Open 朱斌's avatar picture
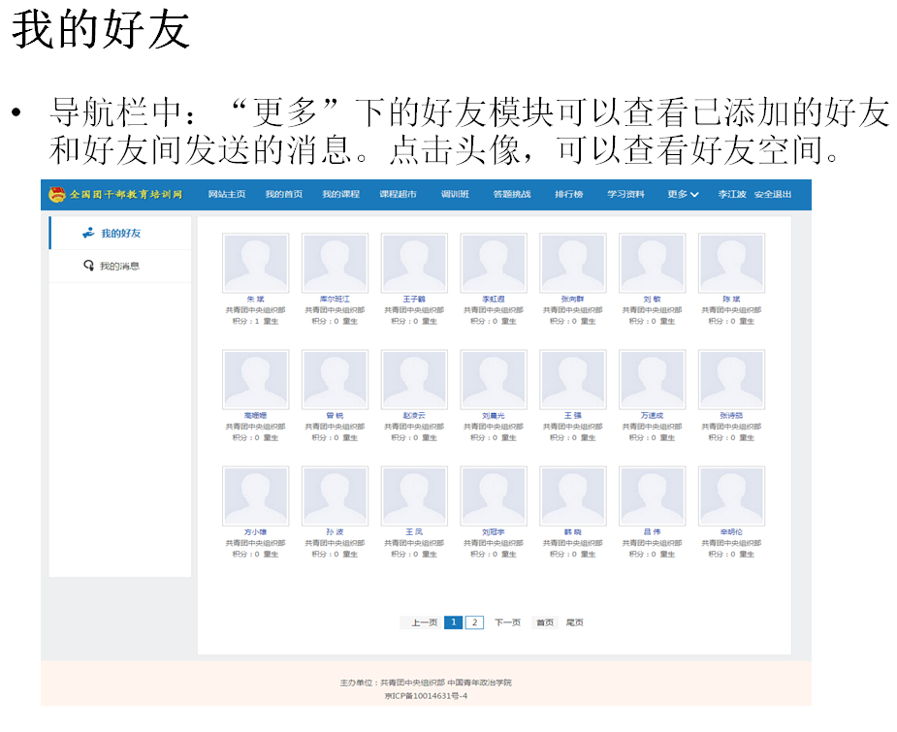The image size is (897, 732). [x=255, y=262]
